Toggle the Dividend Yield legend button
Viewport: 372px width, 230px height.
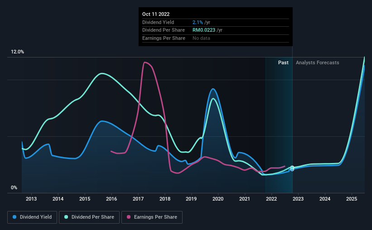[32, 217]
